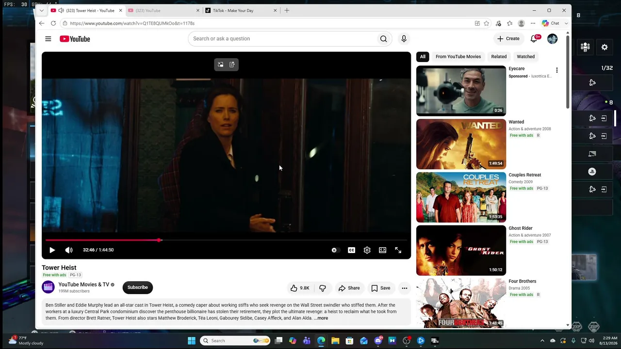621x349 pixels.
Task: Like the Tower Heist video
Action: [300, 288]
